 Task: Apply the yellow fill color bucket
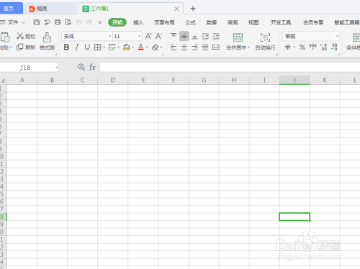(x=127, y=47)
